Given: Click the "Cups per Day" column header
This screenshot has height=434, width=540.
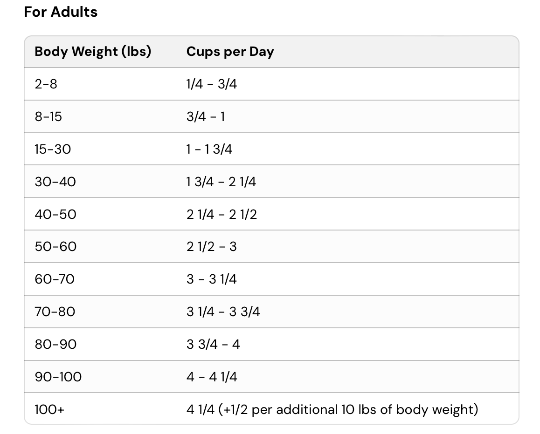Looking at the screenshot, I should click(230, 52).
